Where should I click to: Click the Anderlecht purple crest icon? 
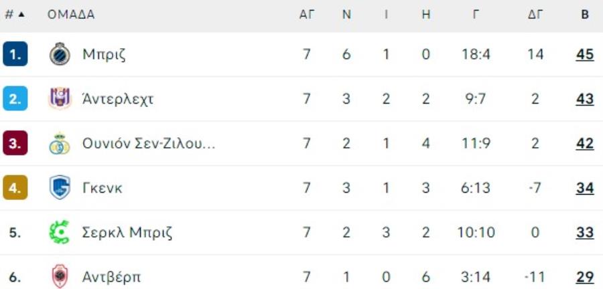coord(60,98)
